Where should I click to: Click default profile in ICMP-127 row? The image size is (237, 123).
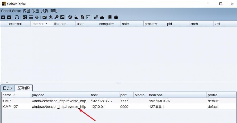(221, 107)
